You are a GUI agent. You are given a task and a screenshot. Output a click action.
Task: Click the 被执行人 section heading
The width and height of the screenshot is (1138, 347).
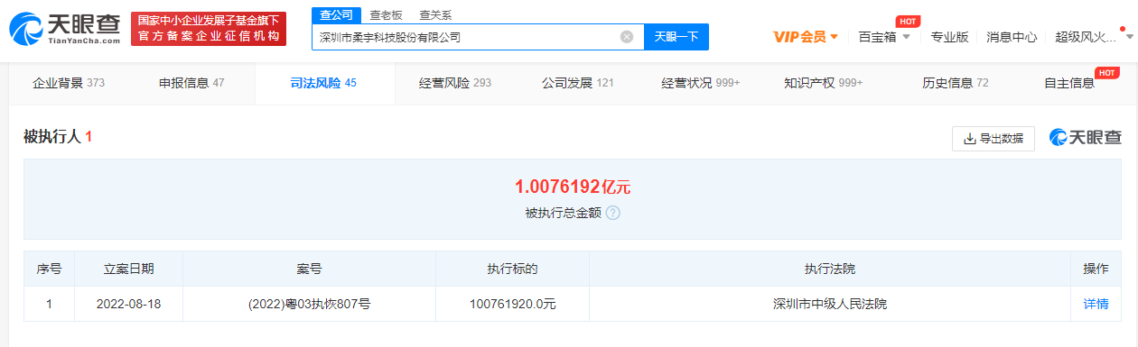click(x=57, y=137)
